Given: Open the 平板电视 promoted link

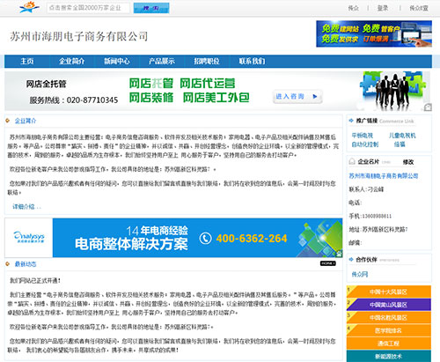Looking at the screenshot, I should pyautogui.click(x=363, y=136).
